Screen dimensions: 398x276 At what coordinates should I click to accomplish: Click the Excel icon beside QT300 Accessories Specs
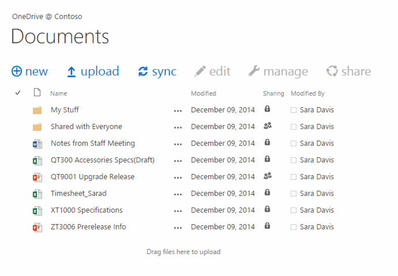coord(38,160)
